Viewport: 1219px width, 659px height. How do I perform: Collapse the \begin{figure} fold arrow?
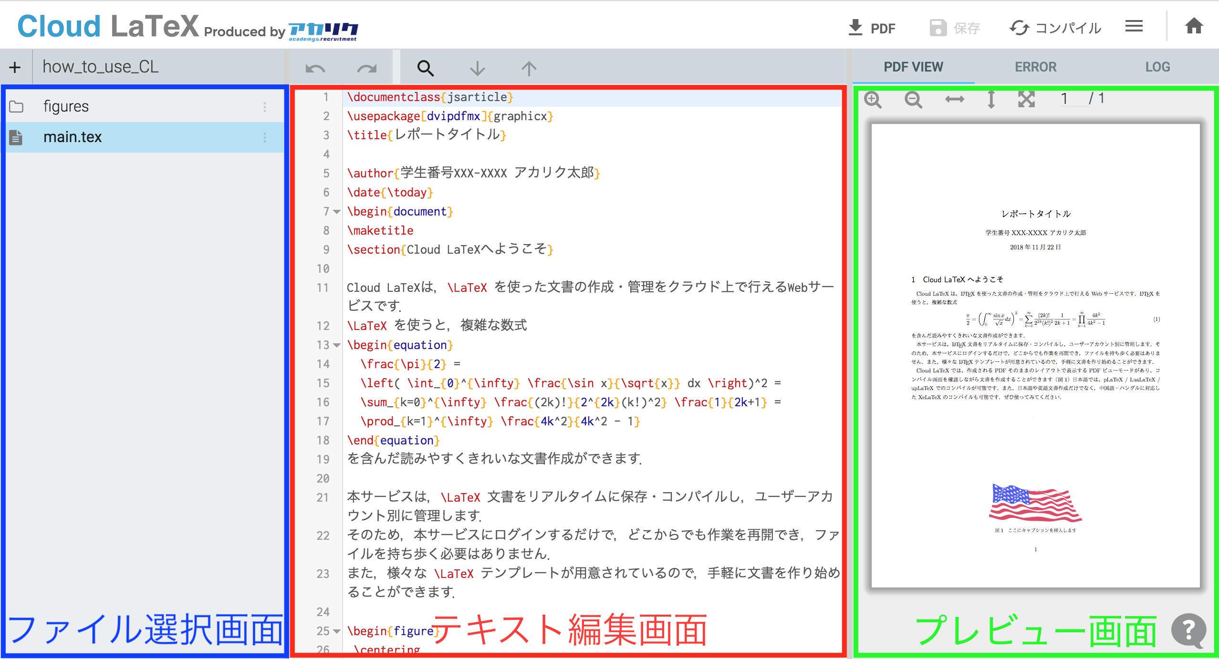pyautogui.click(x=337, y=631)
